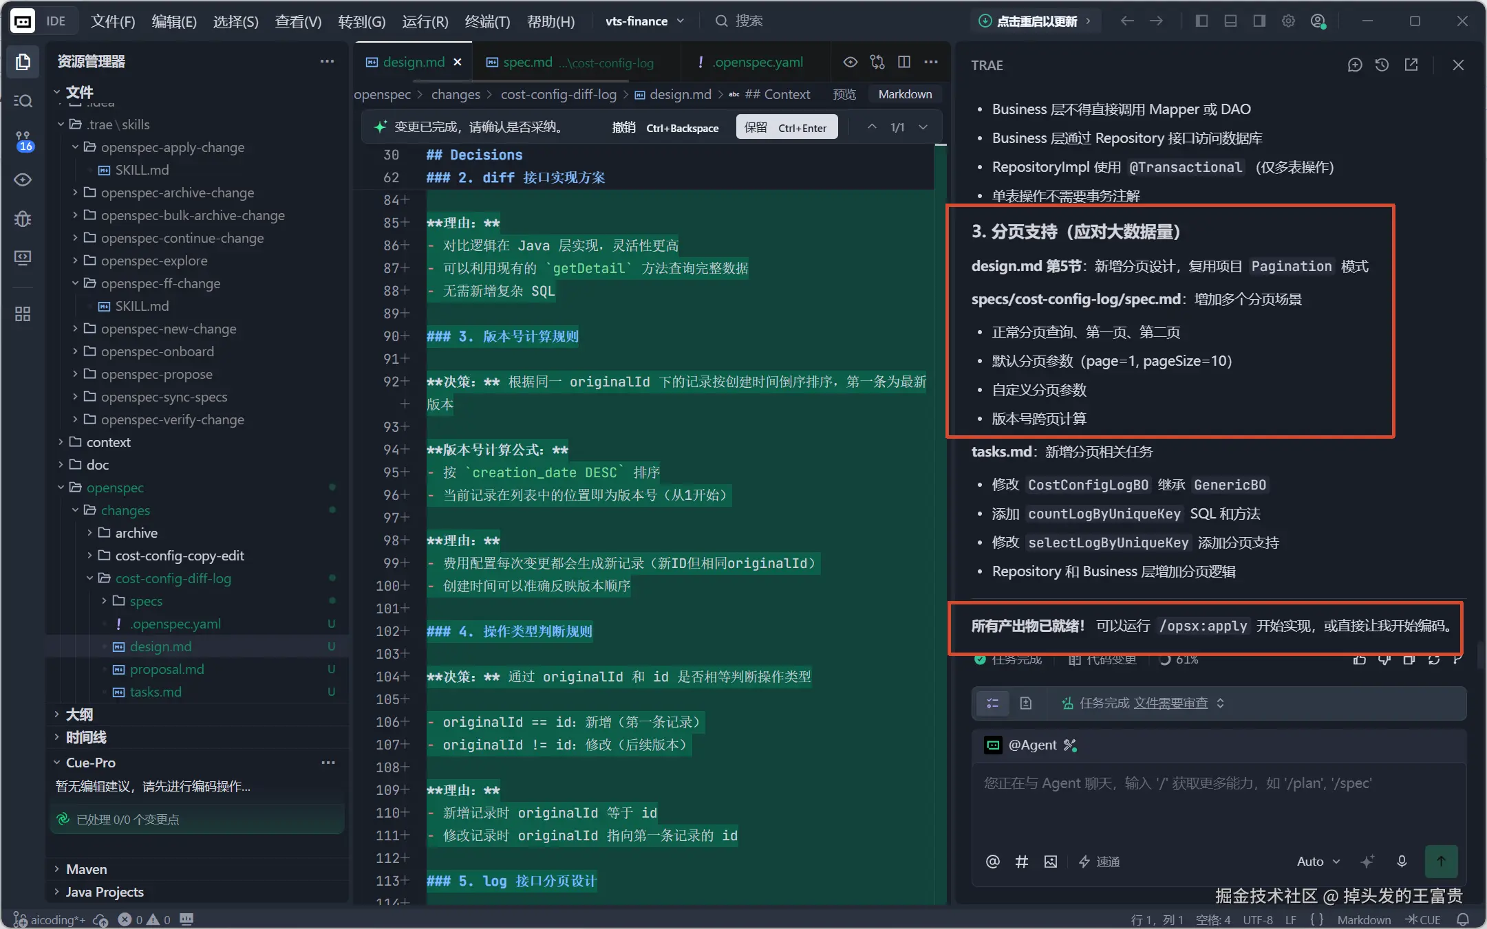Viewport: 1487px width, 929px height.
Task: Pop out the TRAE panel to a window
Action: tap(1411, 65)
